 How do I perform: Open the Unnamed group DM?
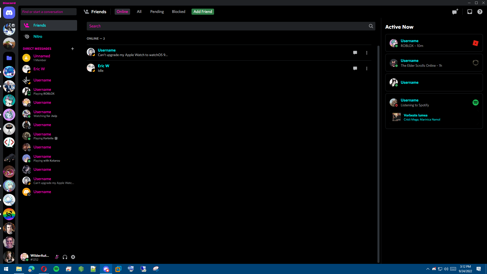click(x=49, y=58)
